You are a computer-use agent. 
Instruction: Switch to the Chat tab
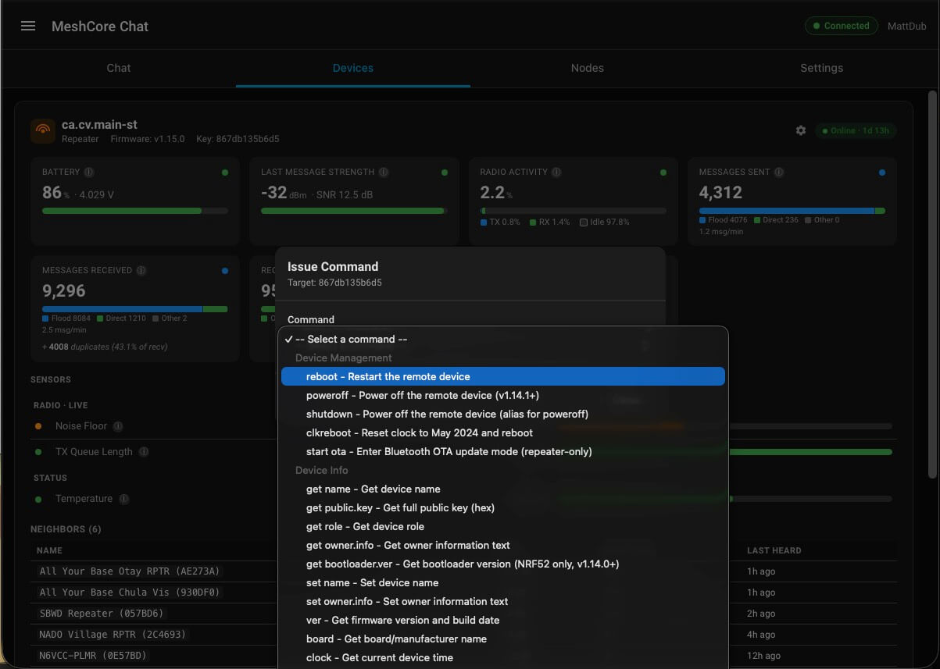pos(119,68)
